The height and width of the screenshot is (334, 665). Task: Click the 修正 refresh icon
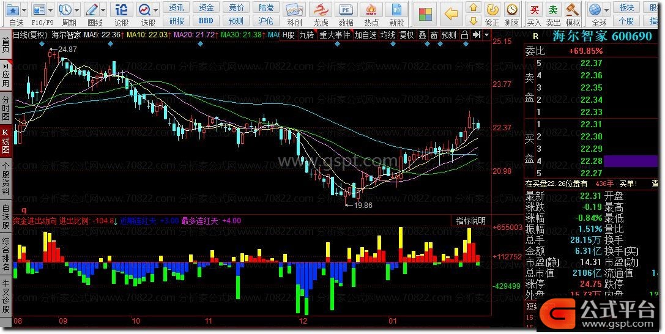[492, 9]
